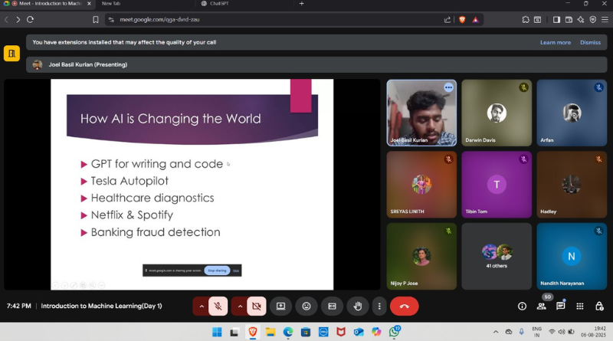Open the Windows Start menu
The width and height of the screenshot is (613, 341).
pos(217,332)
